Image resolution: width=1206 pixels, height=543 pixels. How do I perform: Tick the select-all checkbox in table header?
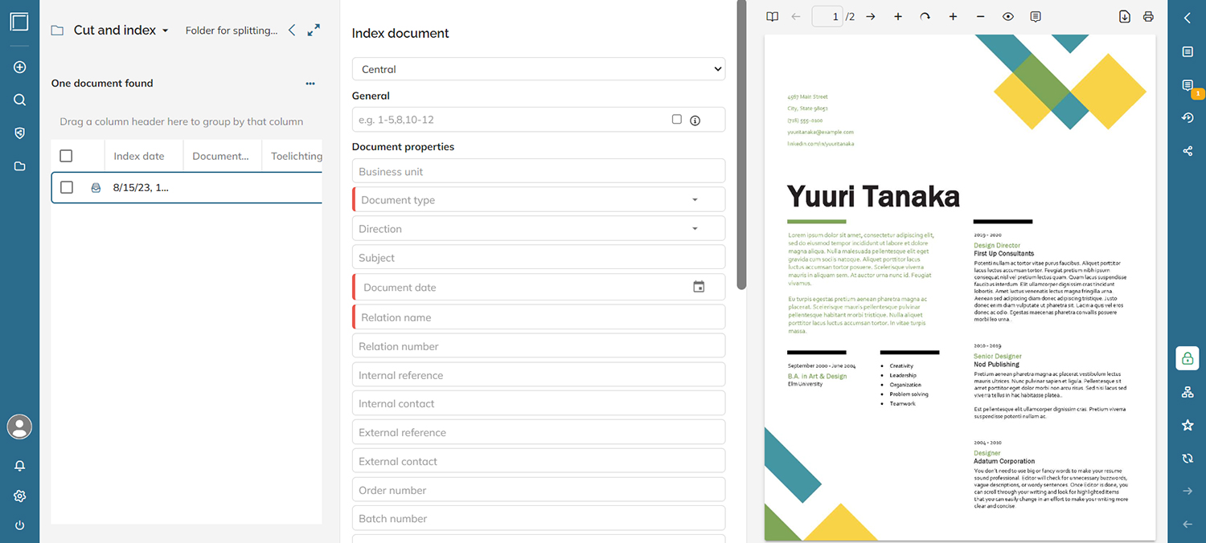pyautogui.click(x=67, y=156)
